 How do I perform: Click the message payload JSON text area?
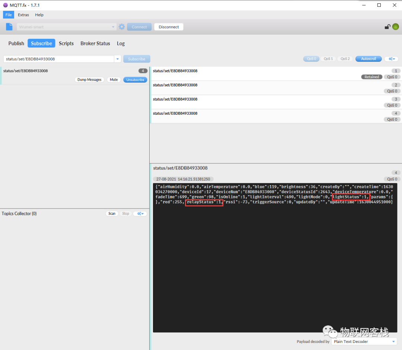(275, 258)
